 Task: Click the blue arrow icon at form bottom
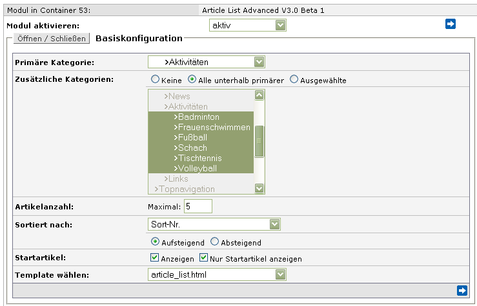462,291
